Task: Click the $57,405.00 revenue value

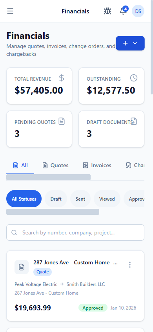Action: pyautogui.click(x=39, y=90)
